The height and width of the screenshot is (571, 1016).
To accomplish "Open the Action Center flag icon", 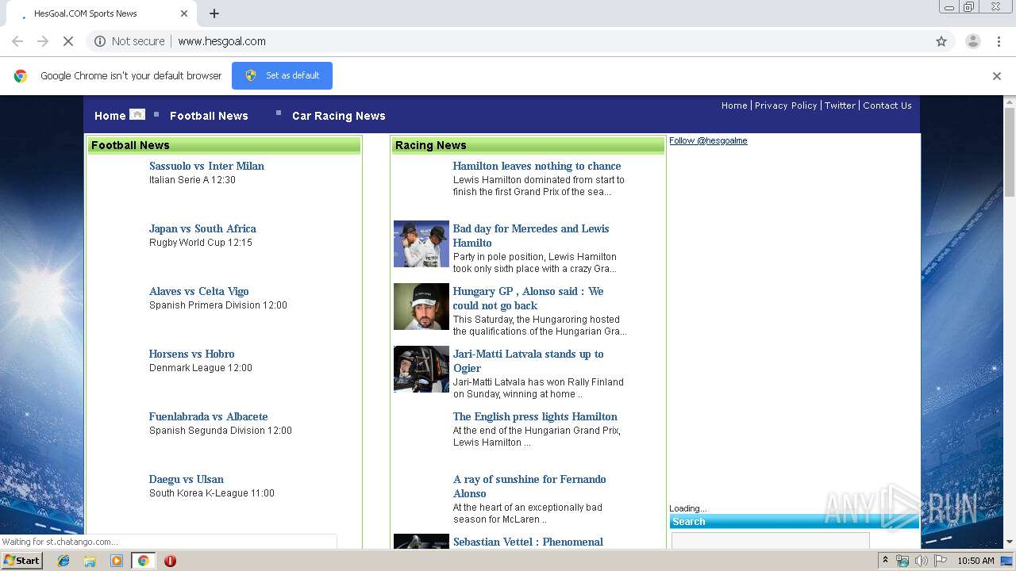I will [941, 561].
